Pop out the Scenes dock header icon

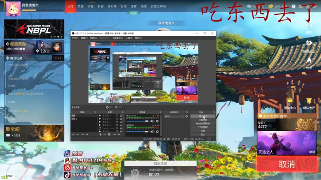coord(95,112)
